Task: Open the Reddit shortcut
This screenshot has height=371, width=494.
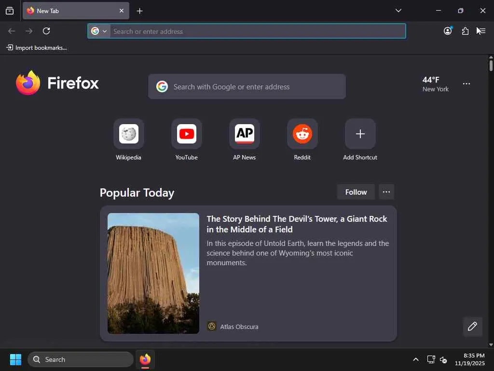Action: tap(302, 140)
